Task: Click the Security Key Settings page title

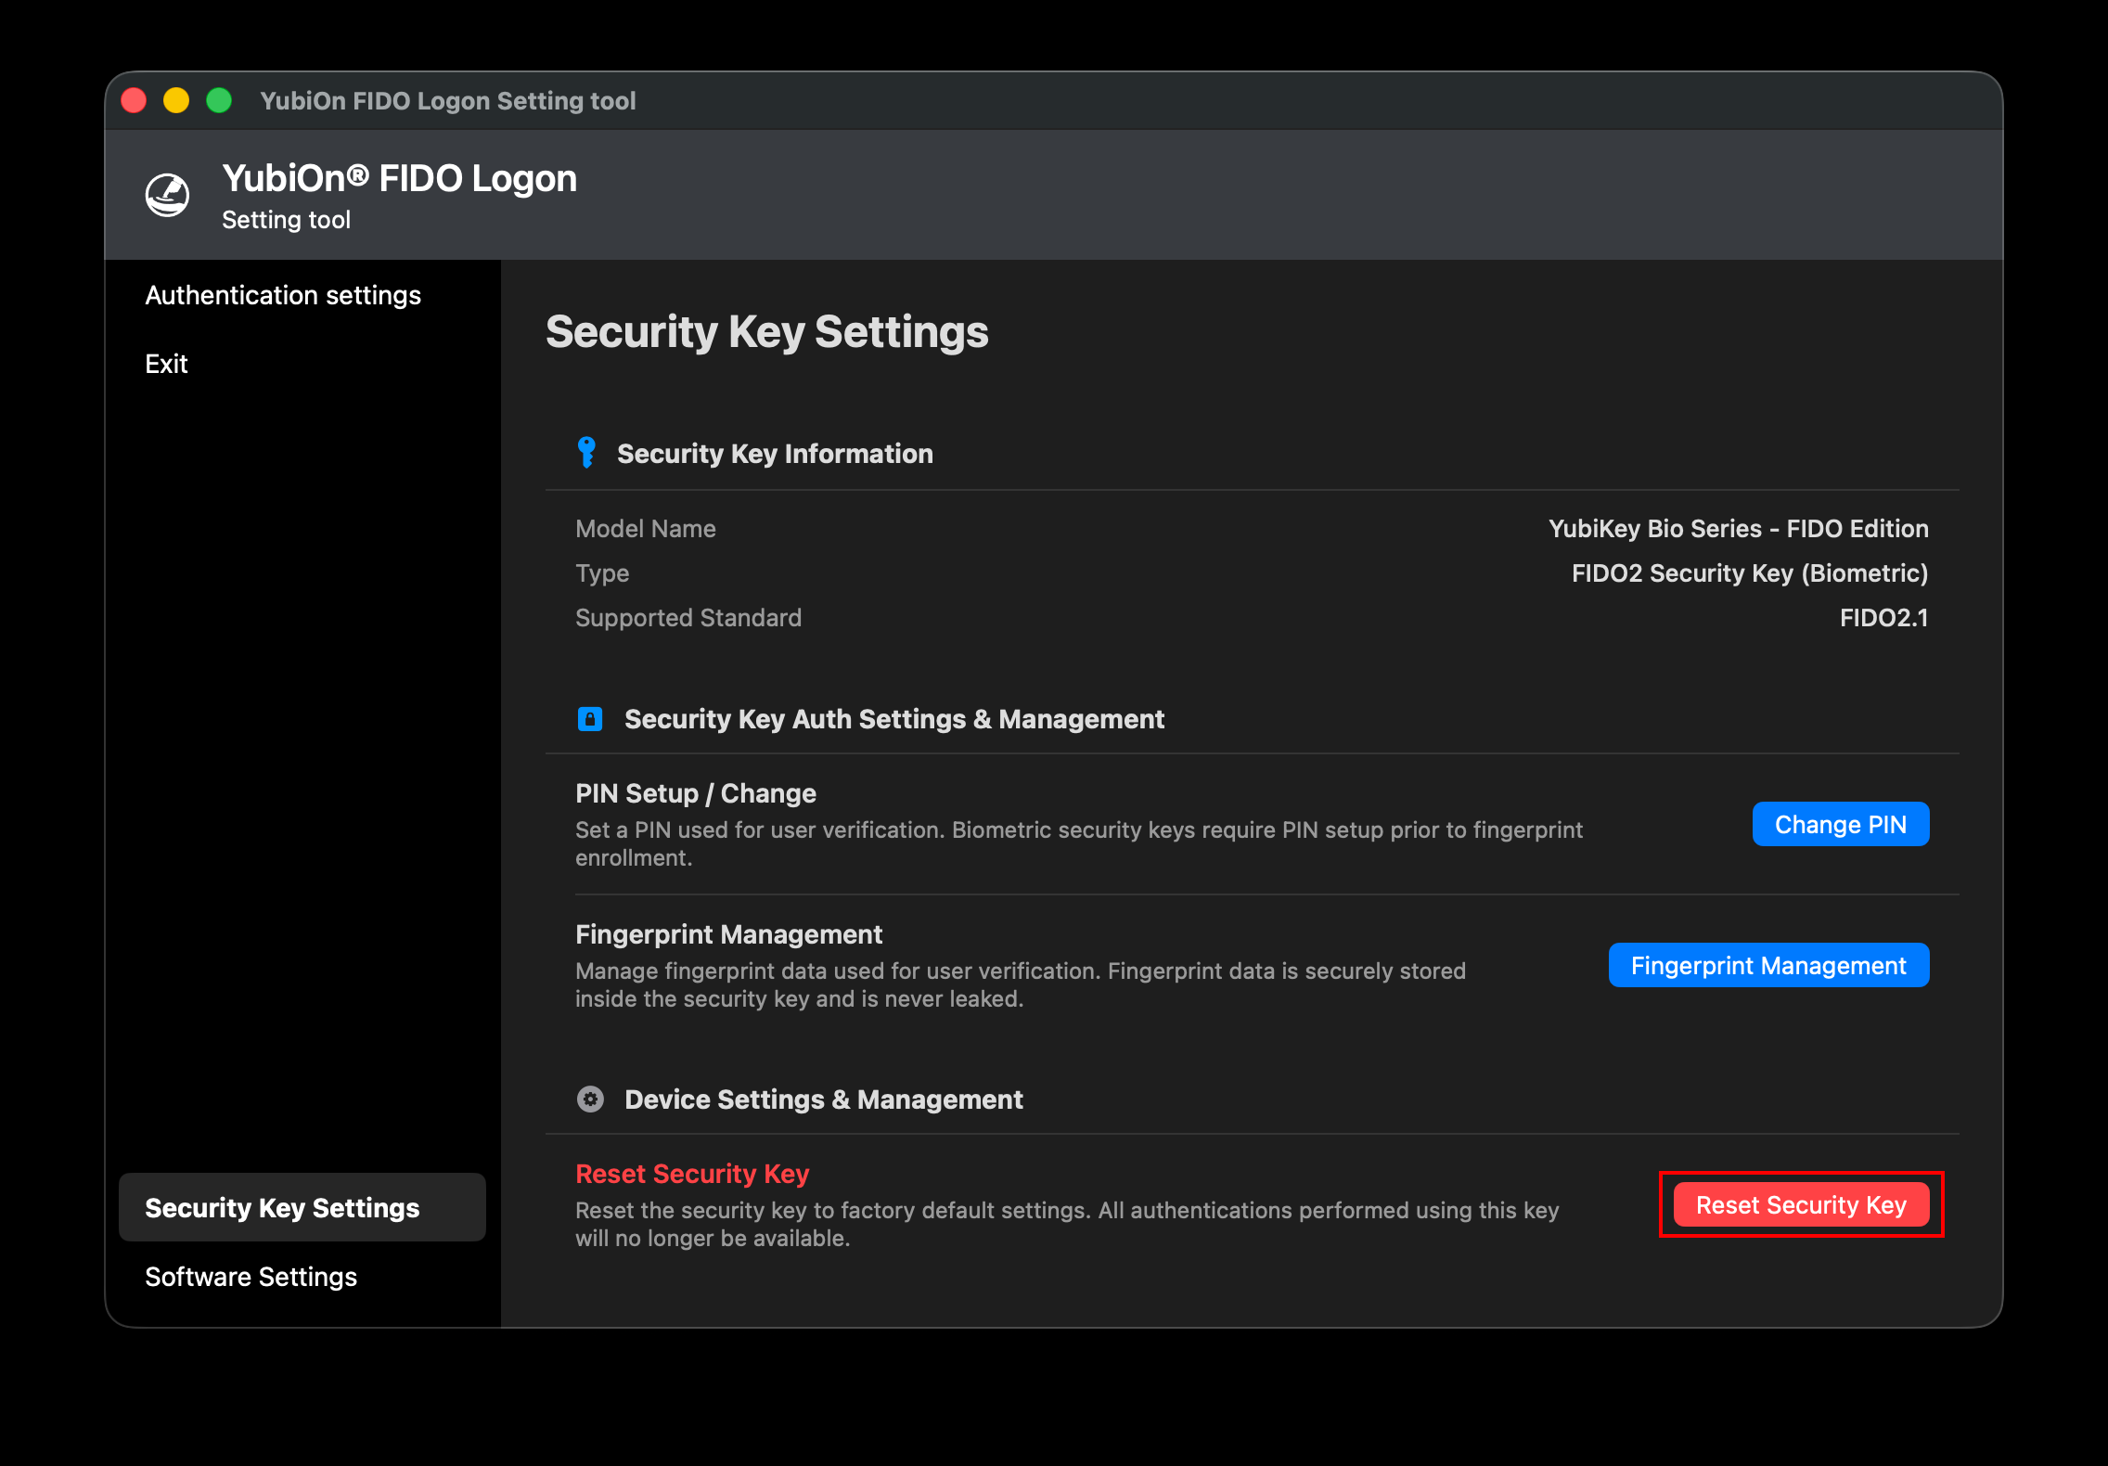Action: pyautogui.click(x=767, y=332)
